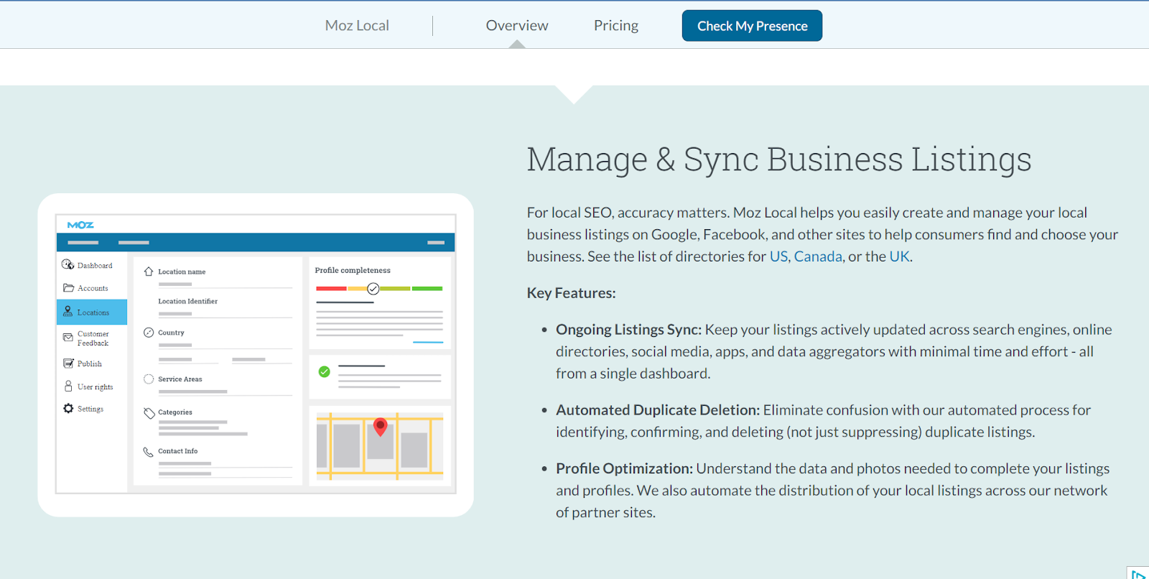Switch to the Overview tab
Screen dimensions: 1149x579
516,26
